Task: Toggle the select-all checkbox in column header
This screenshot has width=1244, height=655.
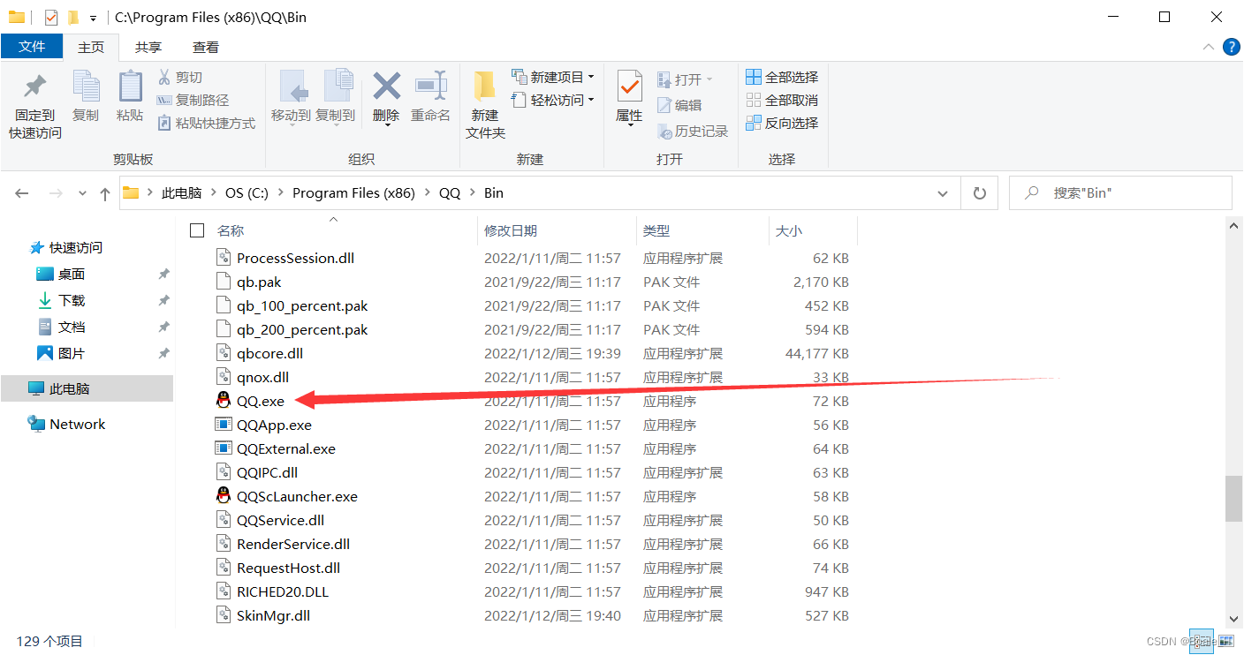Action: point(197,230)
